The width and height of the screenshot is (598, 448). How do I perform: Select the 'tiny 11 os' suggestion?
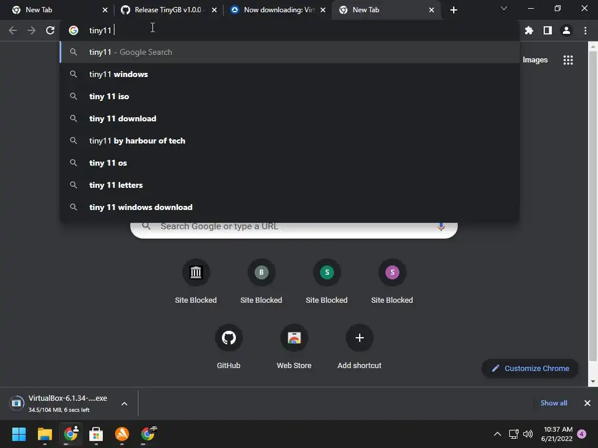tap(290, 163)
